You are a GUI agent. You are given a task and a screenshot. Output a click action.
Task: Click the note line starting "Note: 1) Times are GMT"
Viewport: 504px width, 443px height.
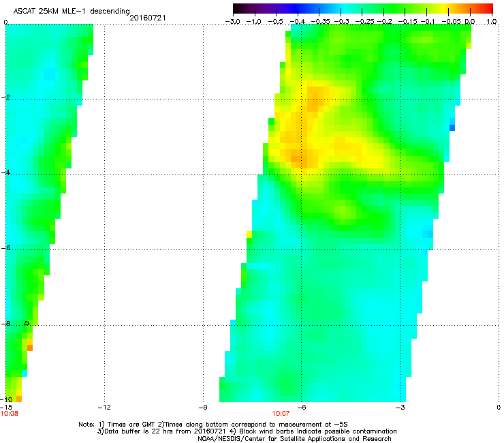point(213,425)
